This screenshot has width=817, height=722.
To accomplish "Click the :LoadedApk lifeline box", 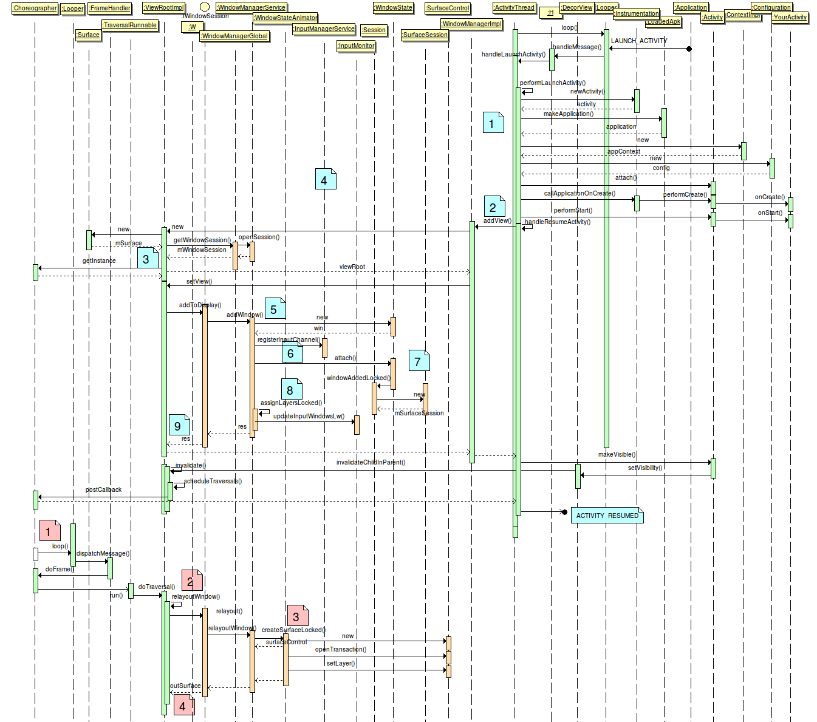I will pos(664,22).
